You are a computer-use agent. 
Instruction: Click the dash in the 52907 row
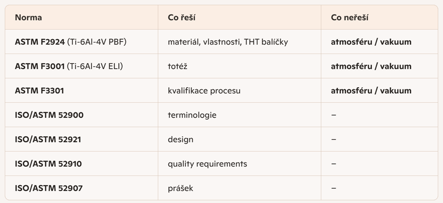333,188
